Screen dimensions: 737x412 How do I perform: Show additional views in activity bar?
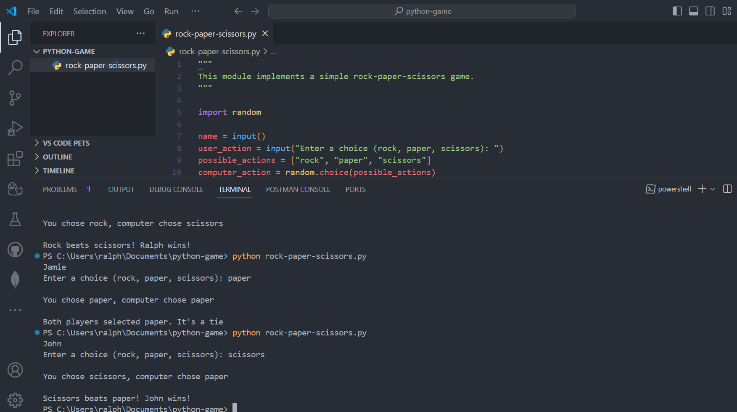click(15, 310)
